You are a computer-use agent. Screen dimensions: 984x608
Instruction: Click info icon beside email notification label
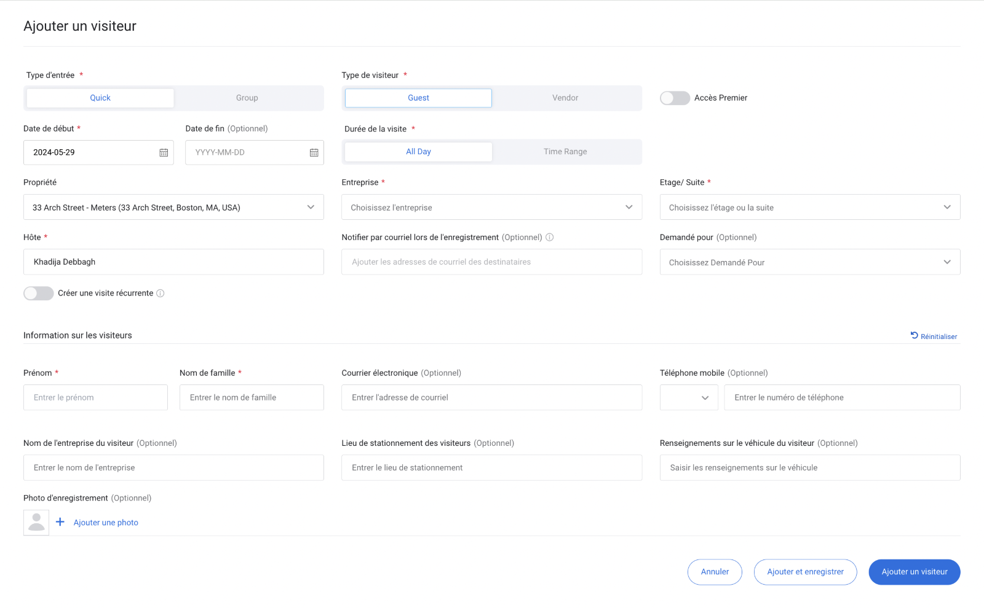click(x=550, y=237)
